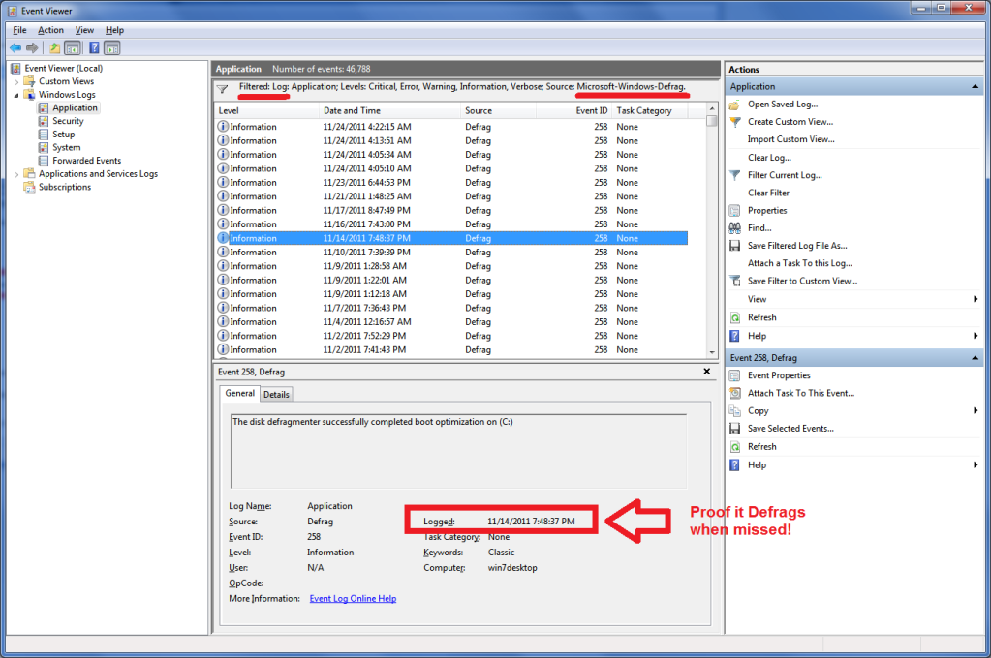991x658 pixels.
Task: Click the Back arrow toolbar icon
Action: click(x=15, y=47)
